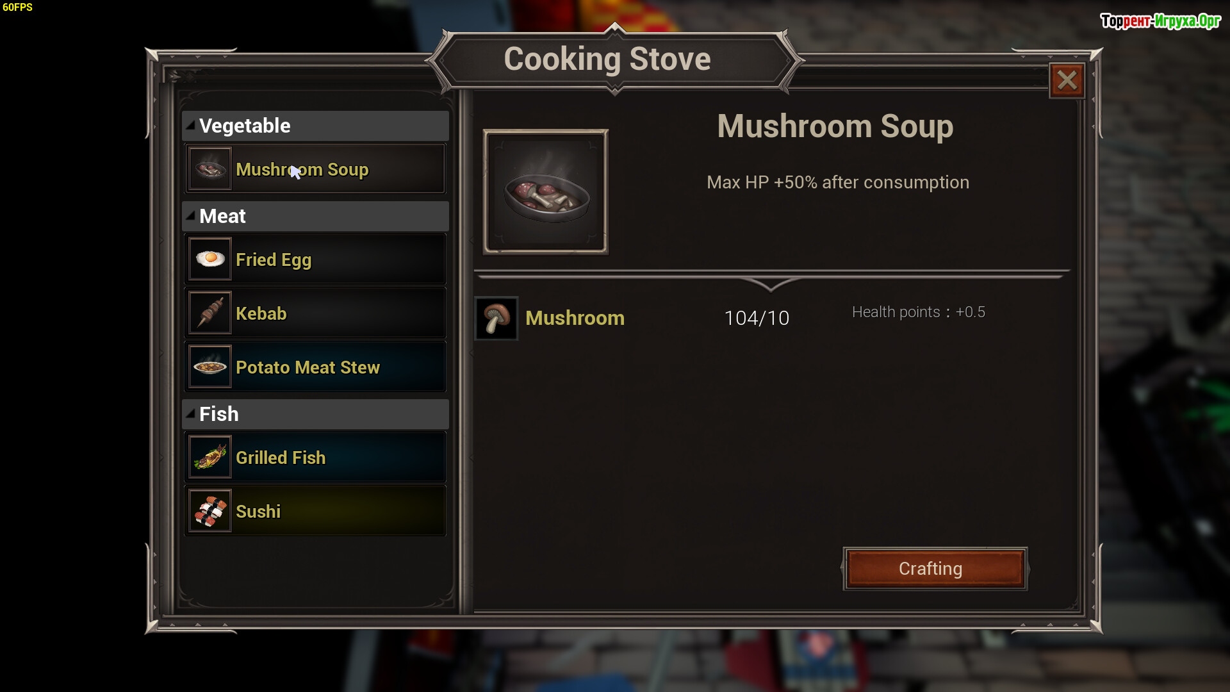Open the Kebab recipe entry
Image resolution: width=1230 pixels, height=692 pixels.
(315, 313)
